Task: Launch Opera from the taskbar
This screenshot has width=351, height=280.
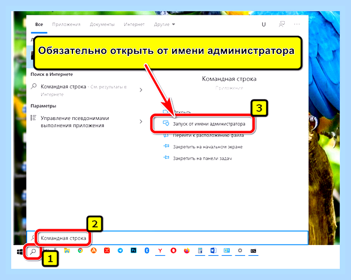Action: click(173, 251)
